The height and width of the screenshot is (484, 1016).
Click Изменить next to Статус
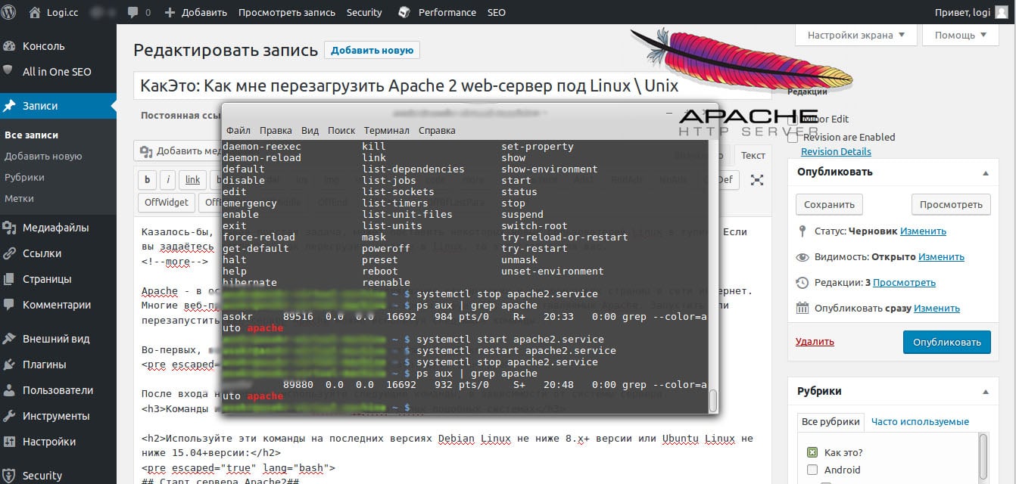tap(923, 231)
